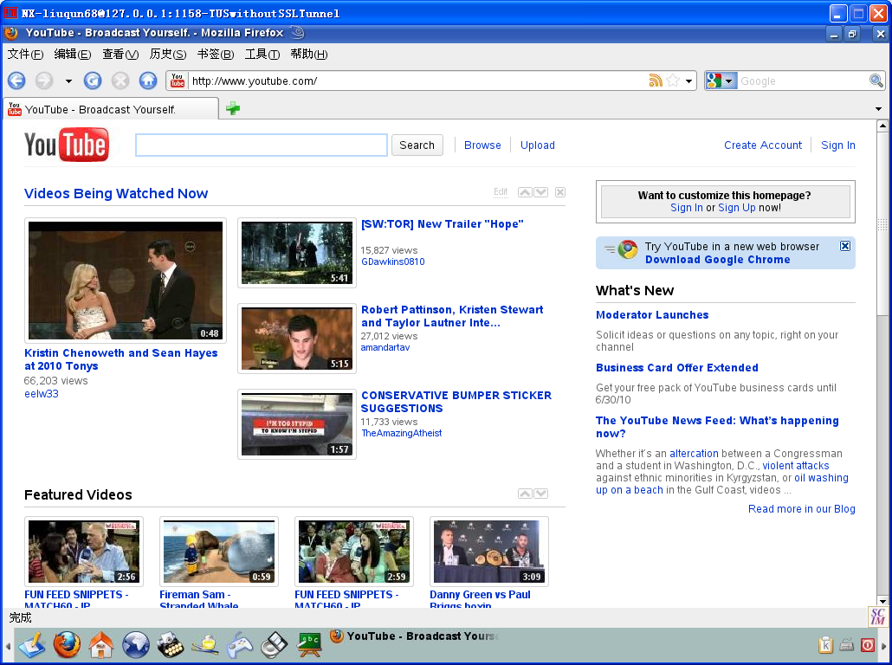Open the typewriter icon in the panel
892x665 pixels.
[x=171, y=645]
